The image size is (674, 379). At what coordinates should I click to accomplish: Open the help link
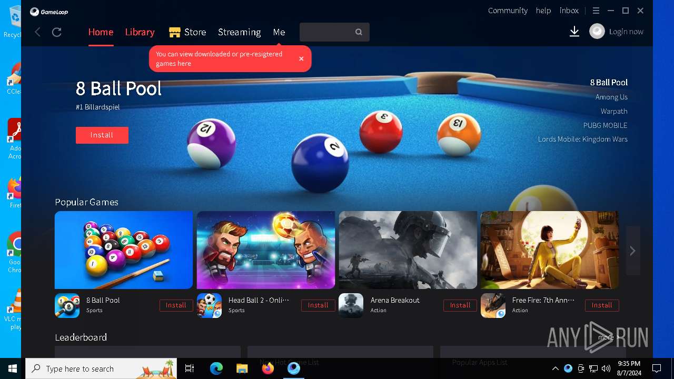[x=543, y=11]
